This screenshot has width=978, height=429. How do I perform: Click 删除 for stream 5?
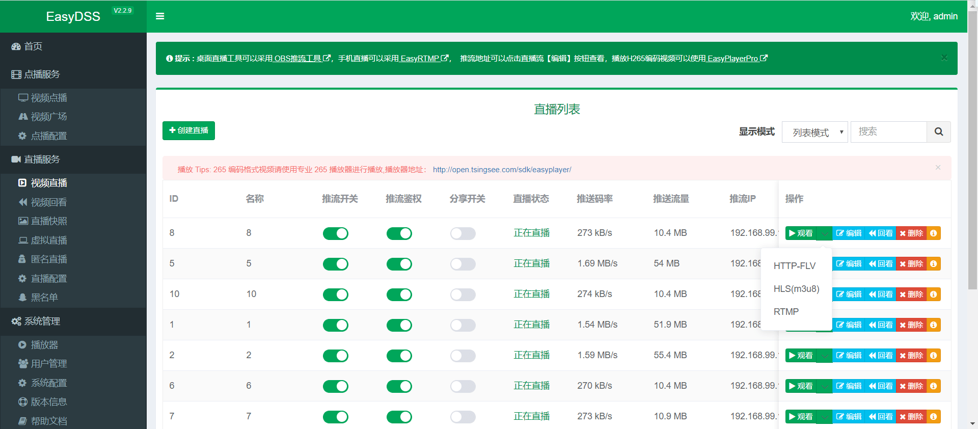(911, 264)
